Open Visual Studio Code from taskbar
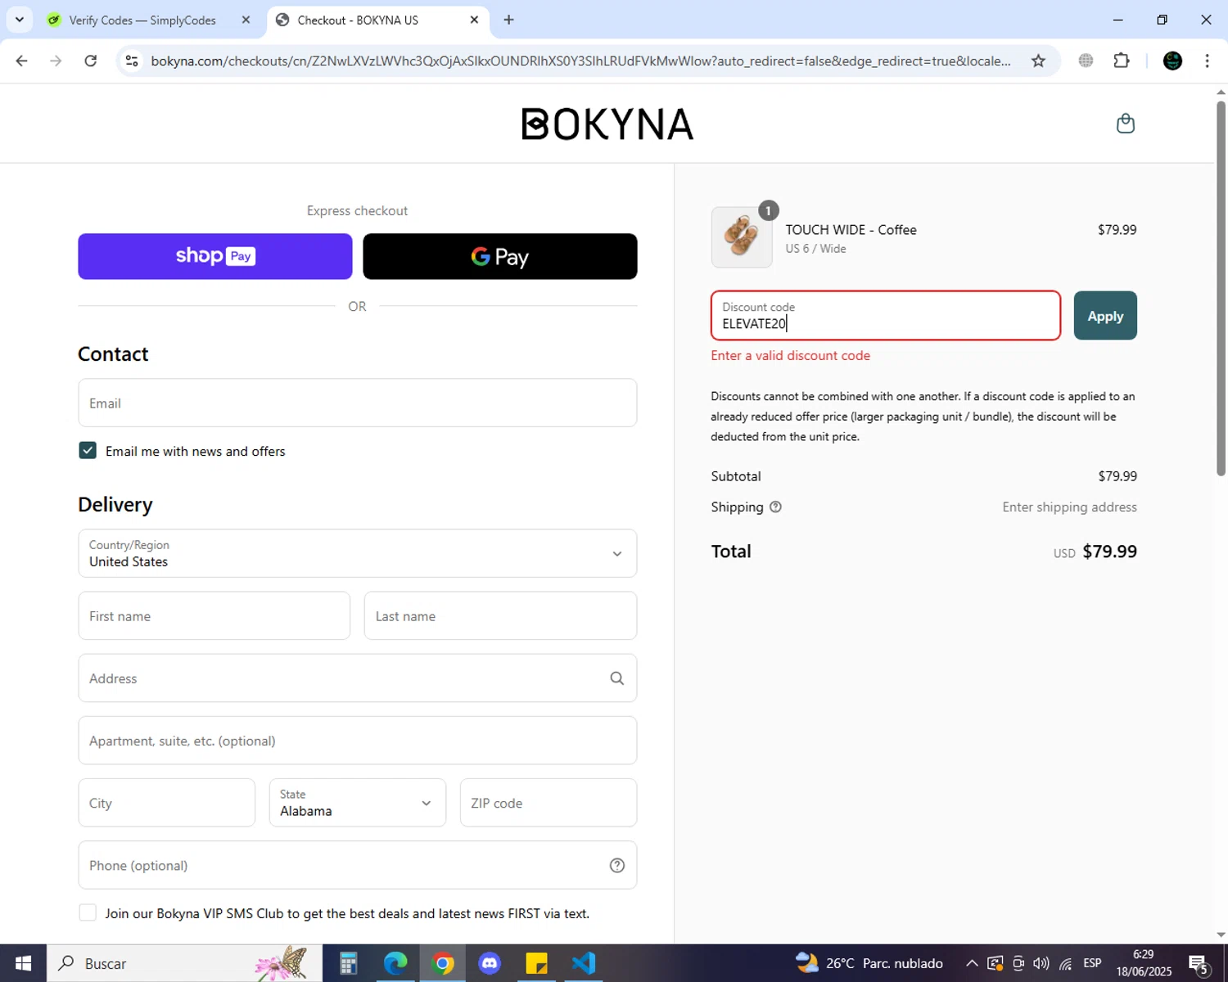Viewport: 1228px width, 982px height. (x=584, y=963)
